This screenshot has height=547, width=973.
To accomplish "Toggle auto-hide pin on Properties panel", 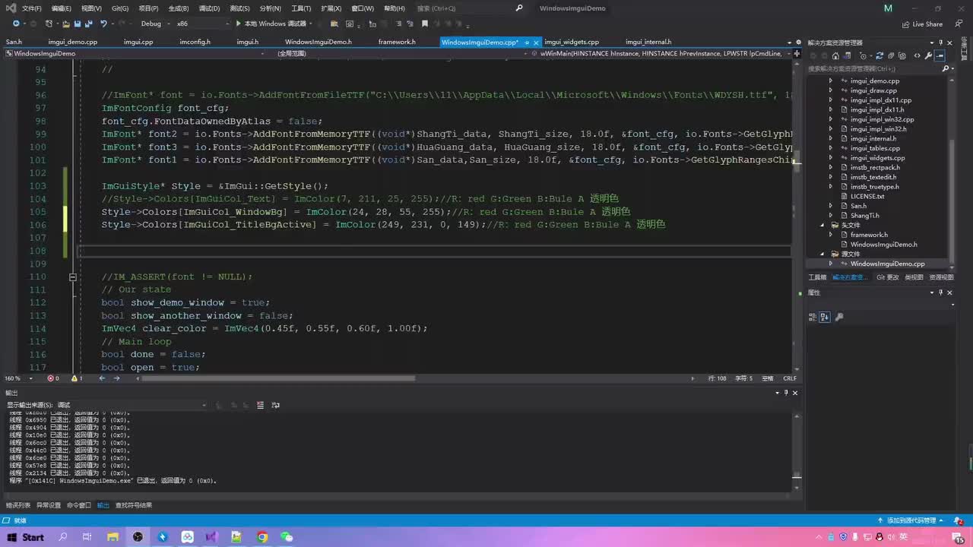I will [x=941, y=292].
